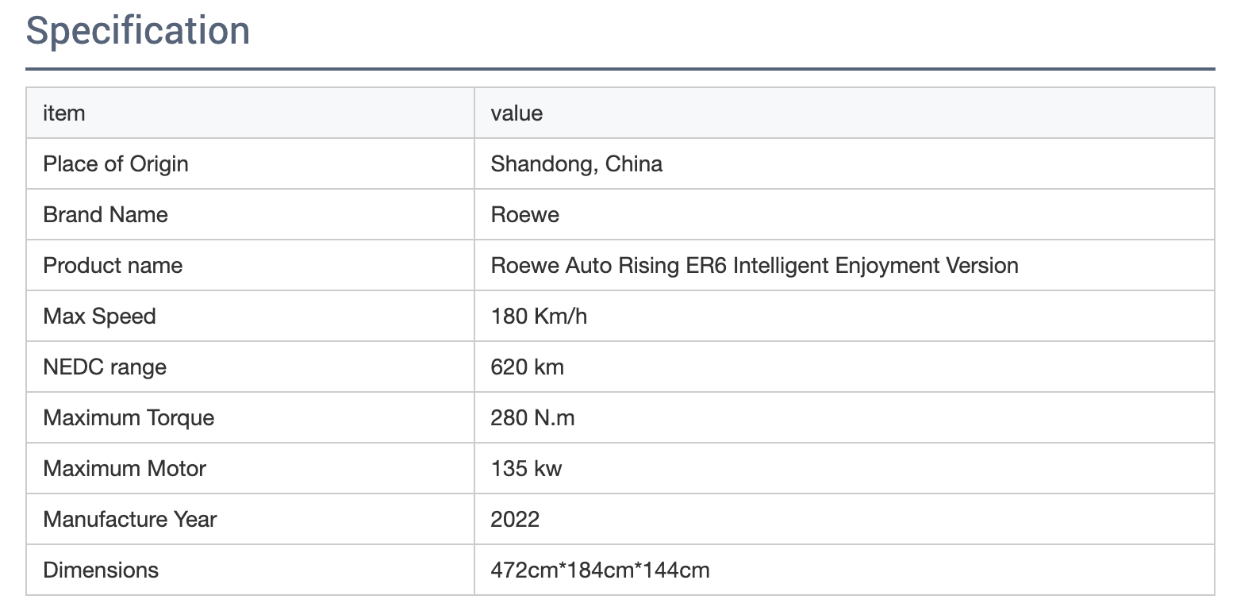Click the "280 N.m" value
This screenshot has height=603, width=1252.
click(x=532, y=418)
